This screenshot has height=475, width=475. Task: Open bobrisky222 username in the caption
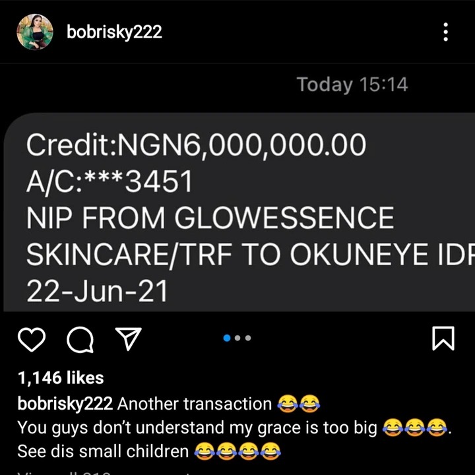(x=65, y=404)
